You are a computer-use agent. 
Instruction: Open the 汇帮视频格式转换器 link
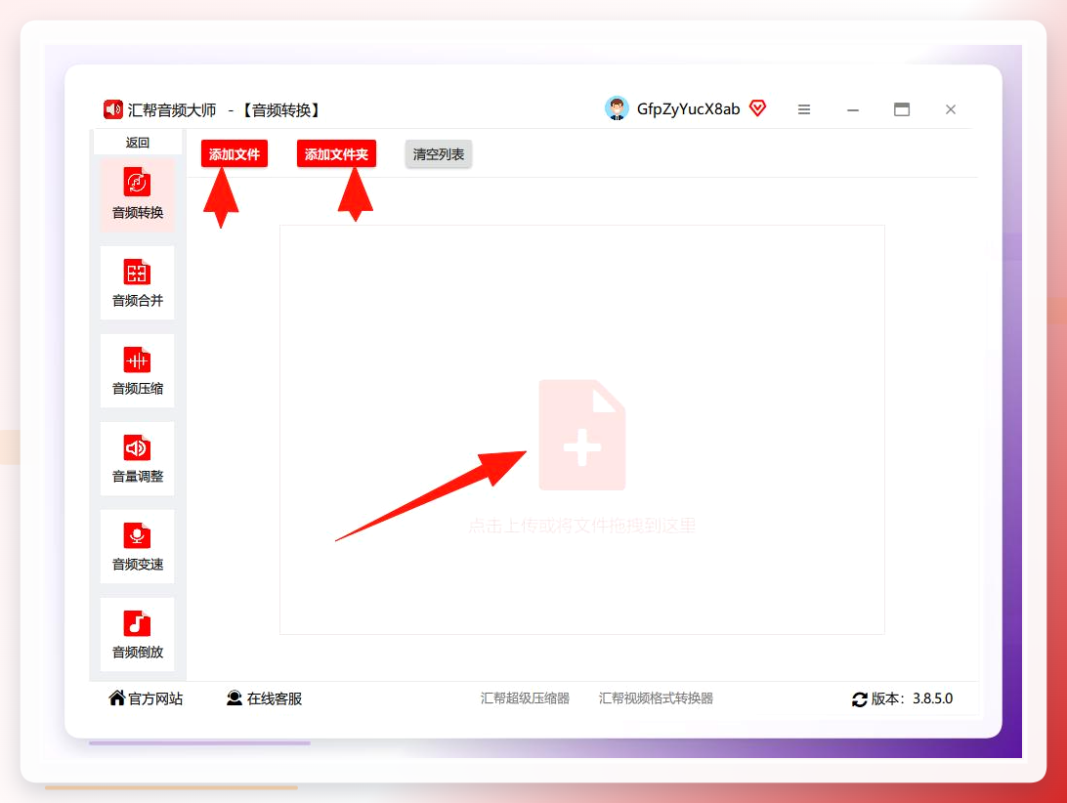(656, 698)
